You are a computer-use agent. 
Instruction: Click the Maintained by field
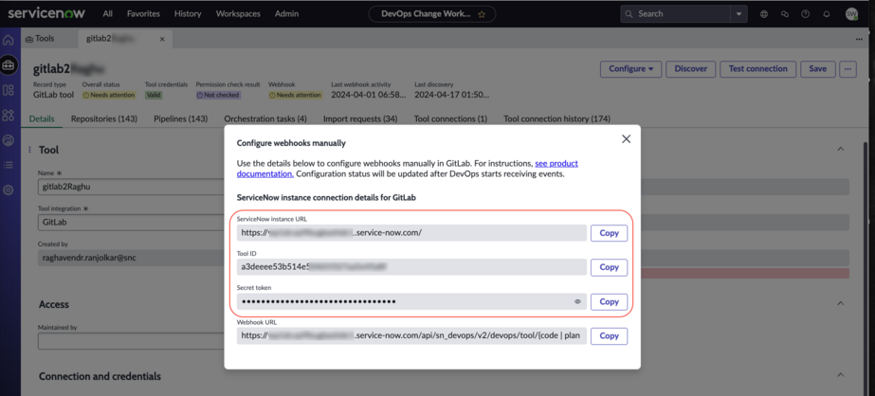pyautogui.click(x=131, y=341)
